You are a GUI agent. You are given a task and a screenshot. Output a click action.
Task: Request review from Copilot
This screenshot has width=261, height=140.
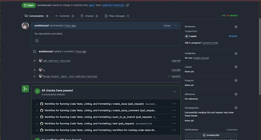coord(233,36)
